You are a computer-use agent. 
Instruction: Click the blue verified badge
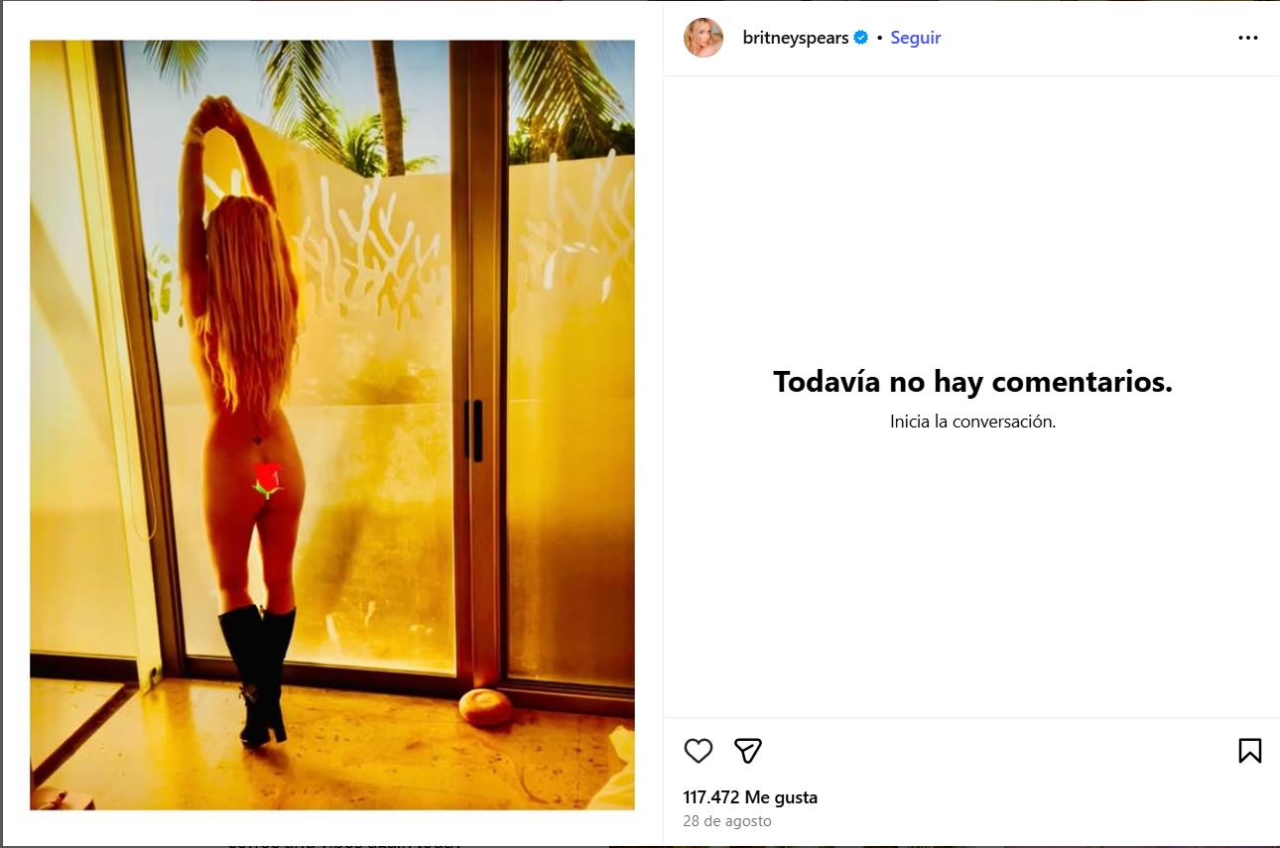(x=861, y=38)
